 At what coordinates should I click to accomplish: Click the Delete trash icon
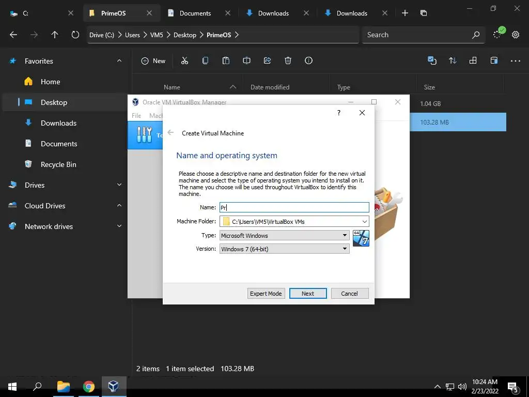tap(288, 61)
